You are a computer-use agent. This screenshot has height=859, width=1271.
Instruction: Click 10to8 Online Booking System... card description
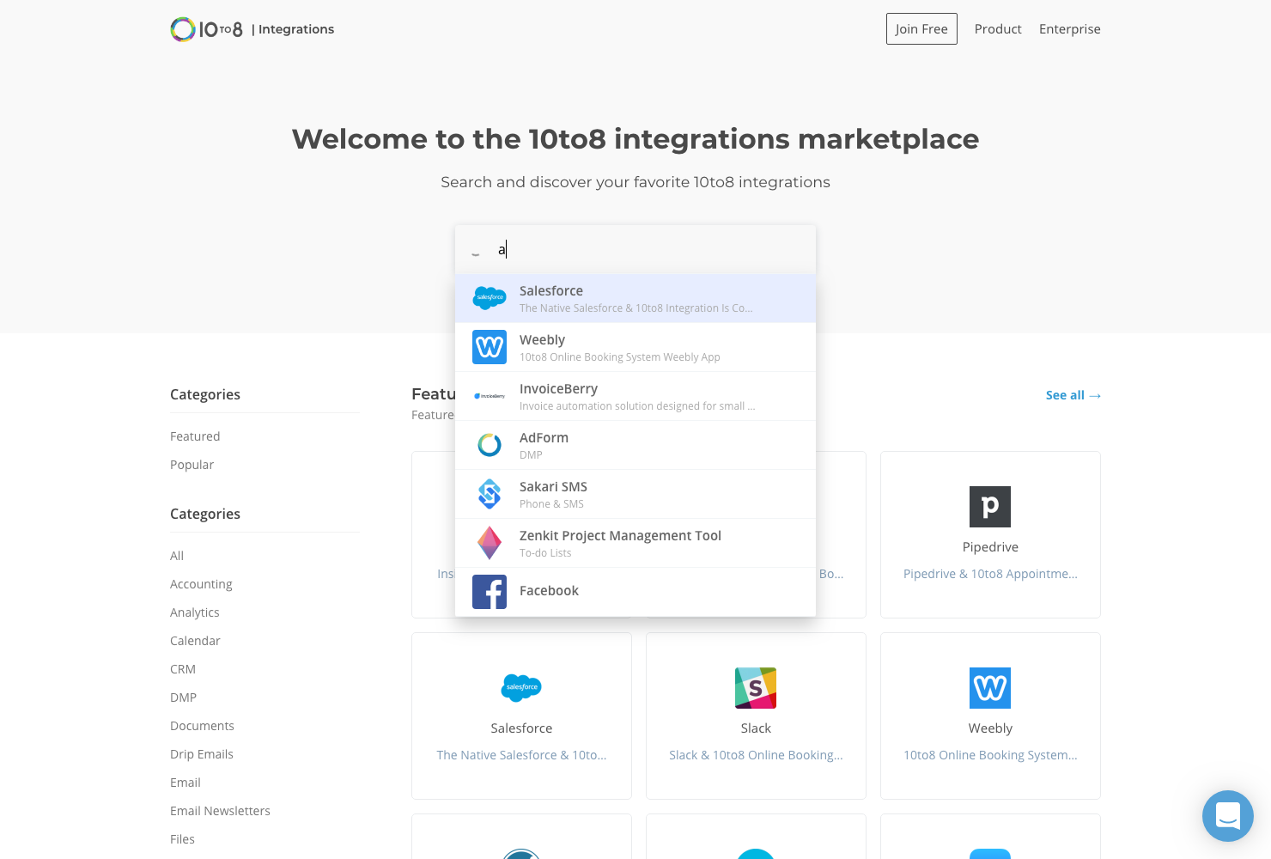[990, 755]
